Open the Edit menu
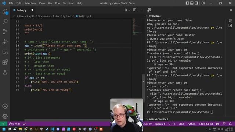The image size is (235, 132). pos(19,3)
